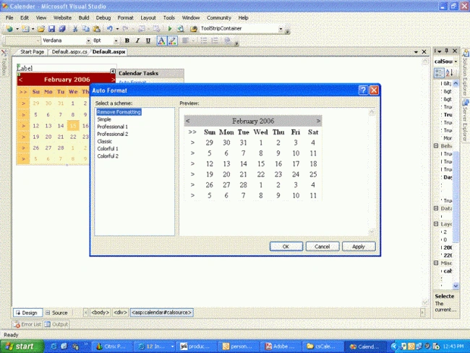Image resolution: width=470 pixels, height=353 pixels.
Task: Click the bulleted list icon
Action: click(x=204, y=41)
